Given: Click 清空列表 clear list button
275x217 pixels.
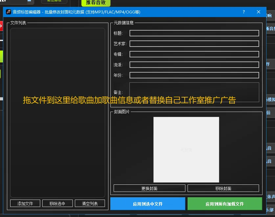Looking at the screenshot, I should tap(90, 204).
